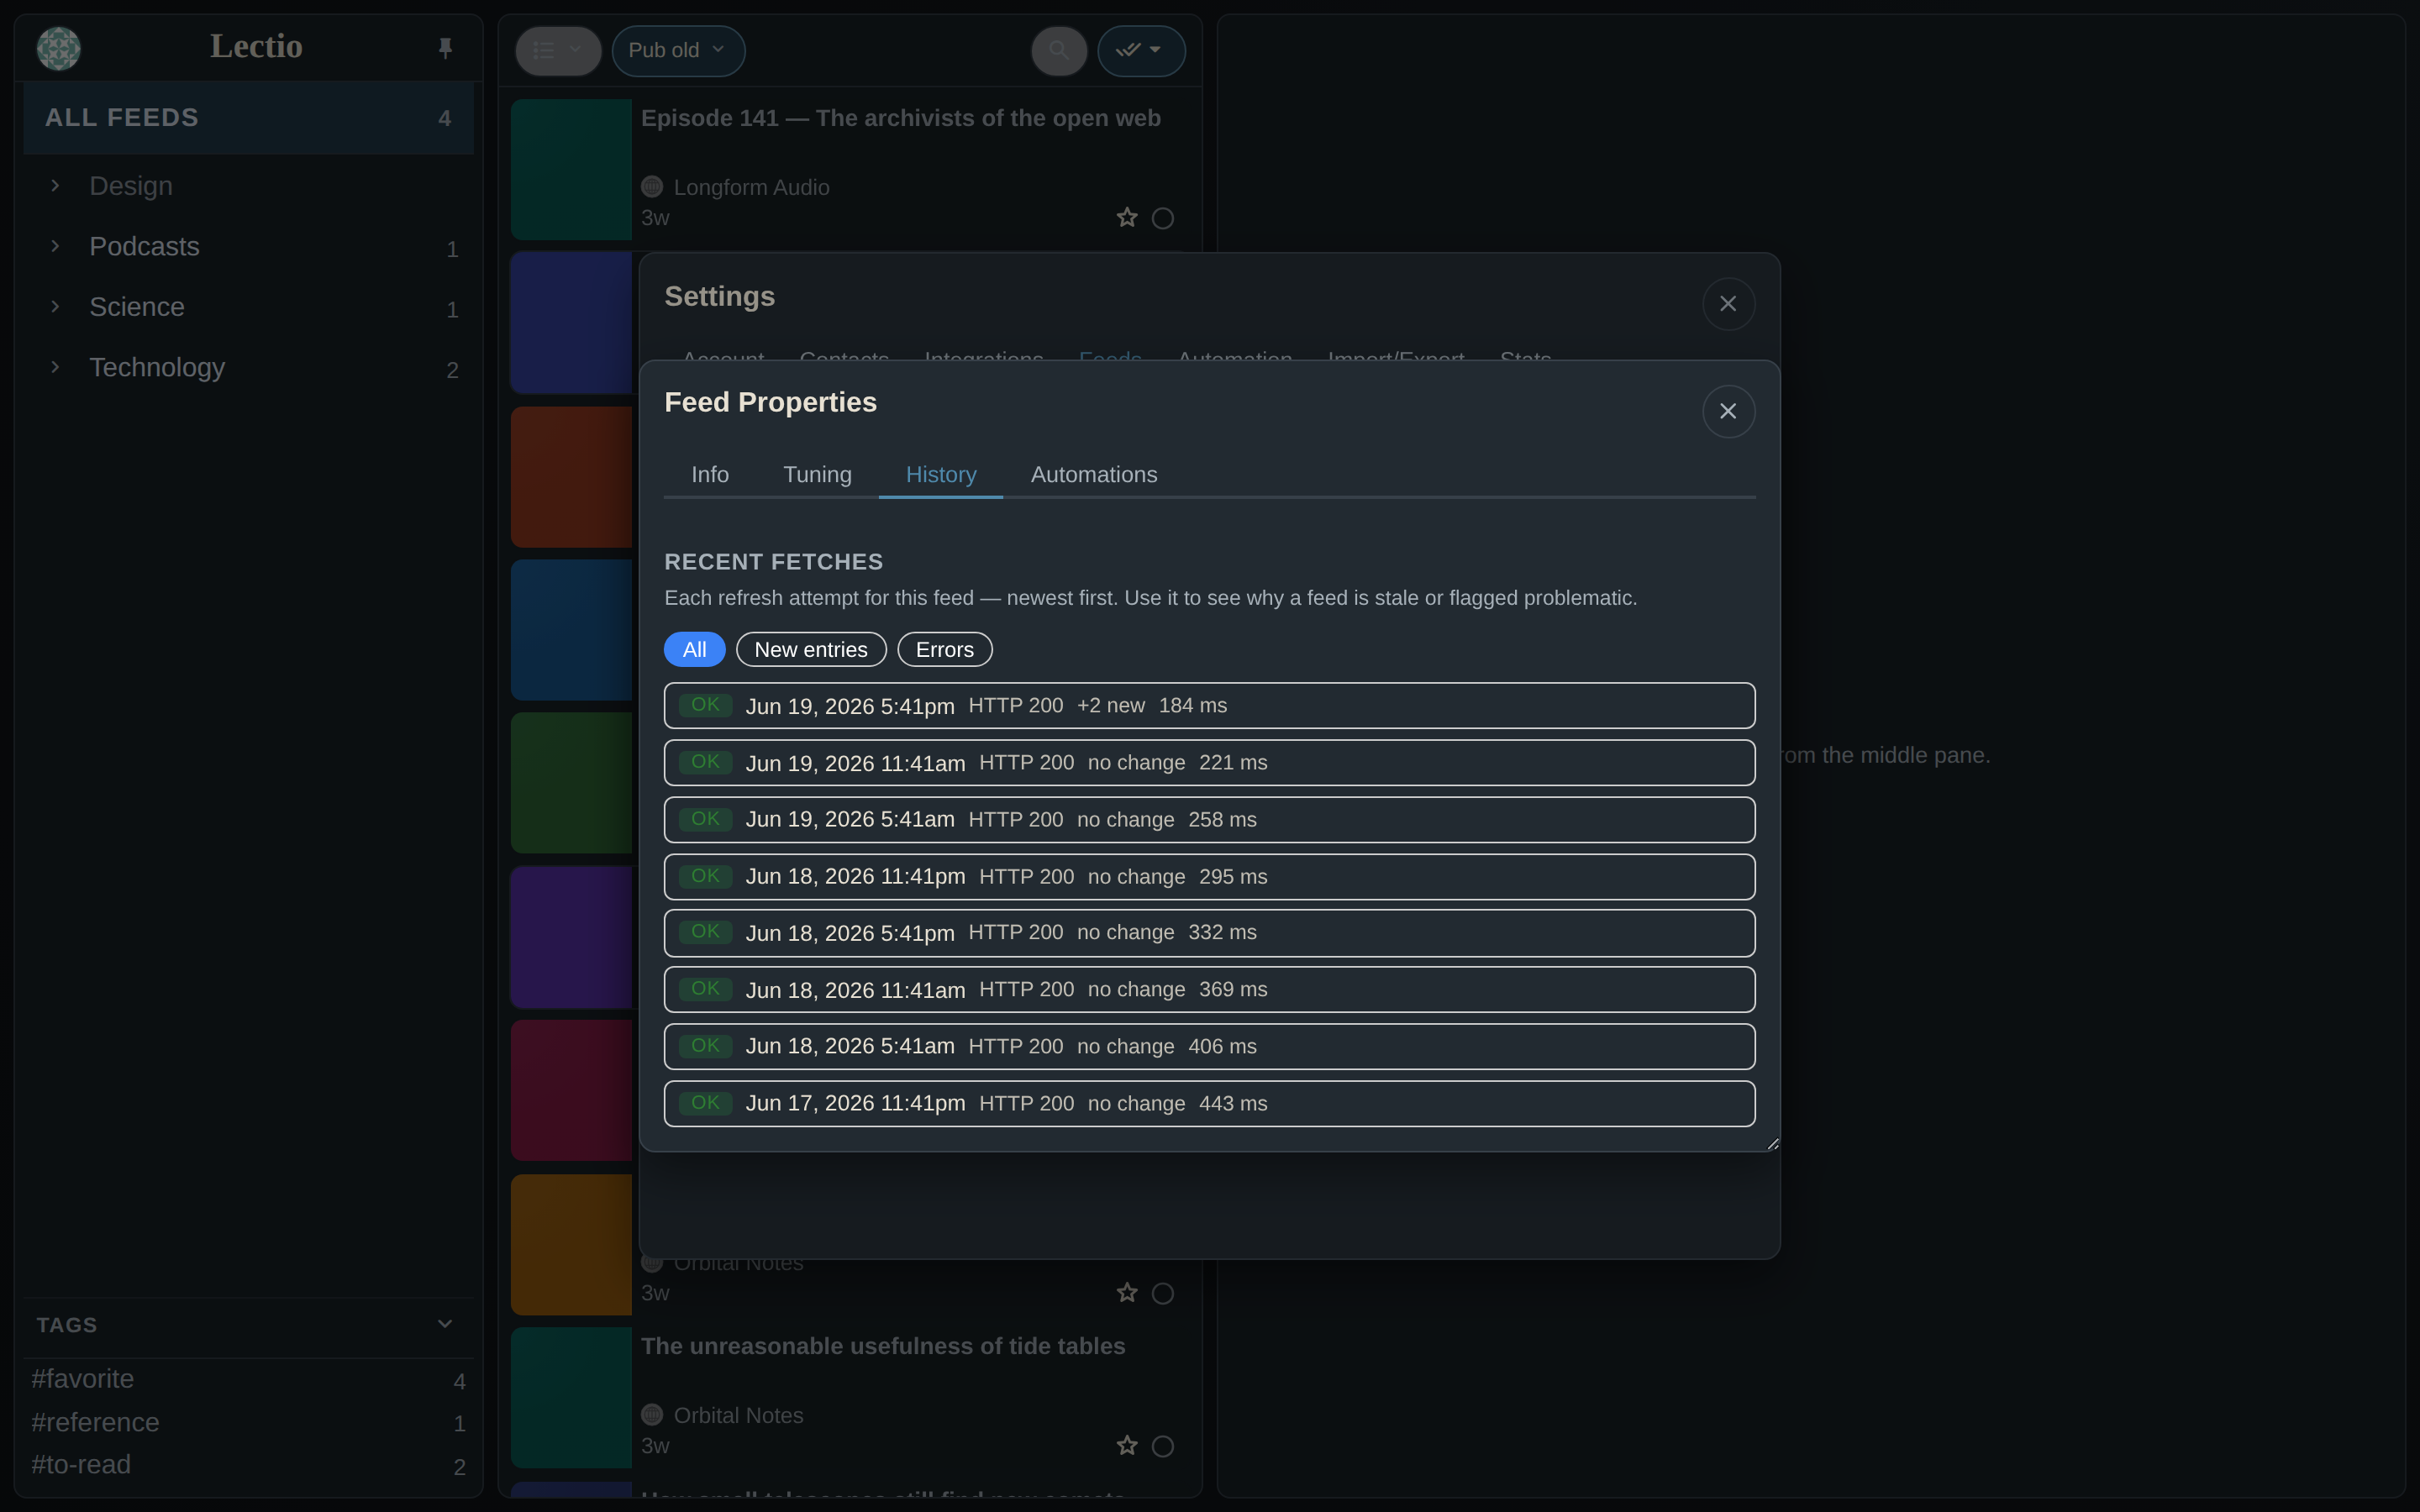This screenshot has width=2420, height=1512.
Task: Select ALL FEEDS in sidebar
Action: (248, 118)
